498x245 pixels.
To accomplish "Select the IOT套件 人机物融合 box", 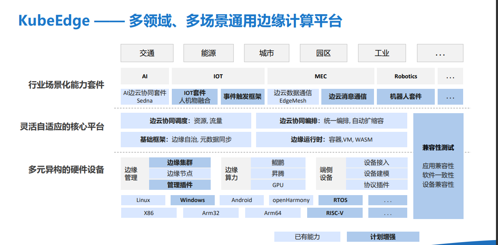I will (x=195, y=97).
